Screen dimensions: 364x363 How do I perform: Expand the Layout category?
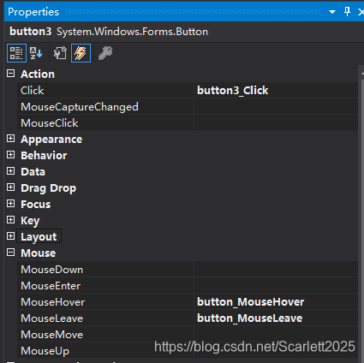(x=10, y=236)
